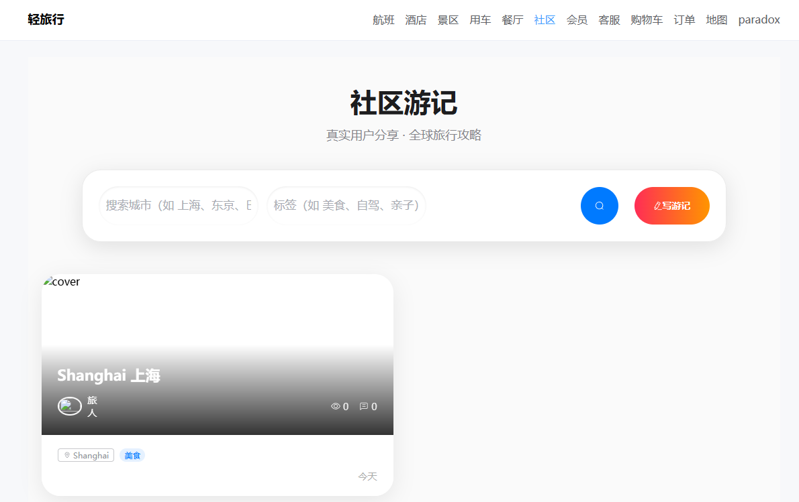Click the Shanghai location pin tag

pyautogui.click(x=86, y=456)
